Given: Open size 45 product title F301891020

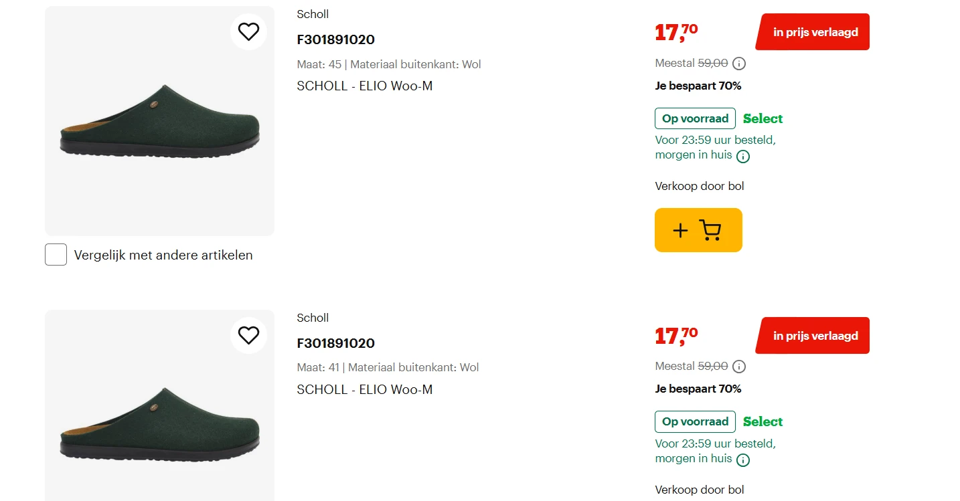Looking at the screenshot, I should (335, 39).
